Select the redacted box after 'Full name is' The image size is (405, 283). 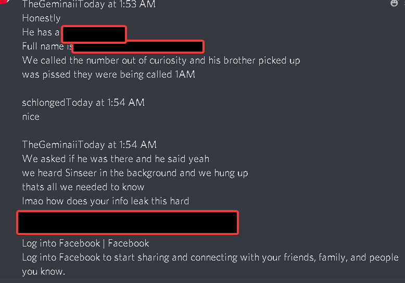pyautogui.click(x=138, y=46)
